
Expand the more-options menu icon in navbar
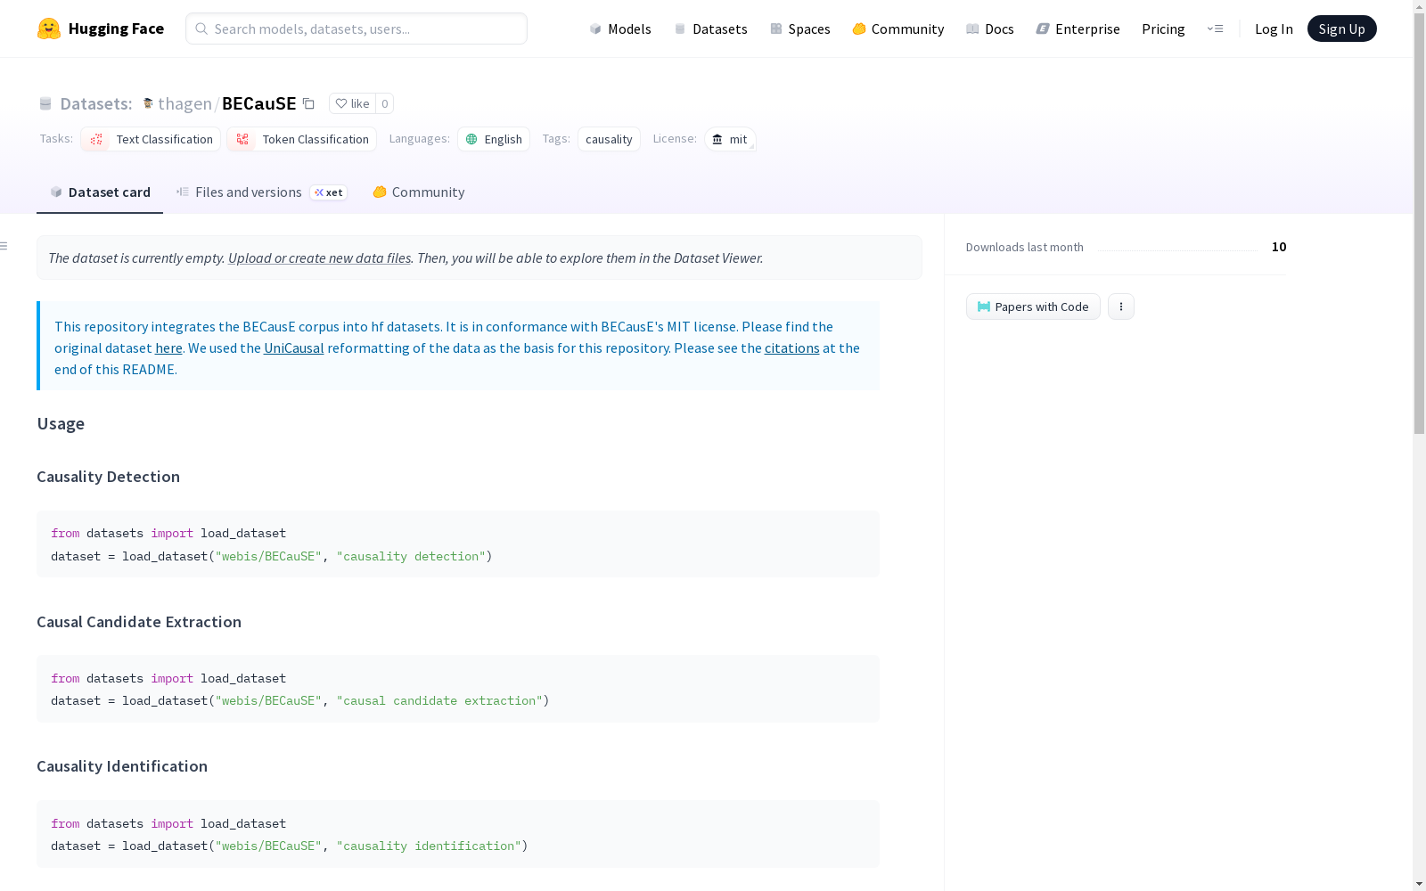coord(1215,29)
